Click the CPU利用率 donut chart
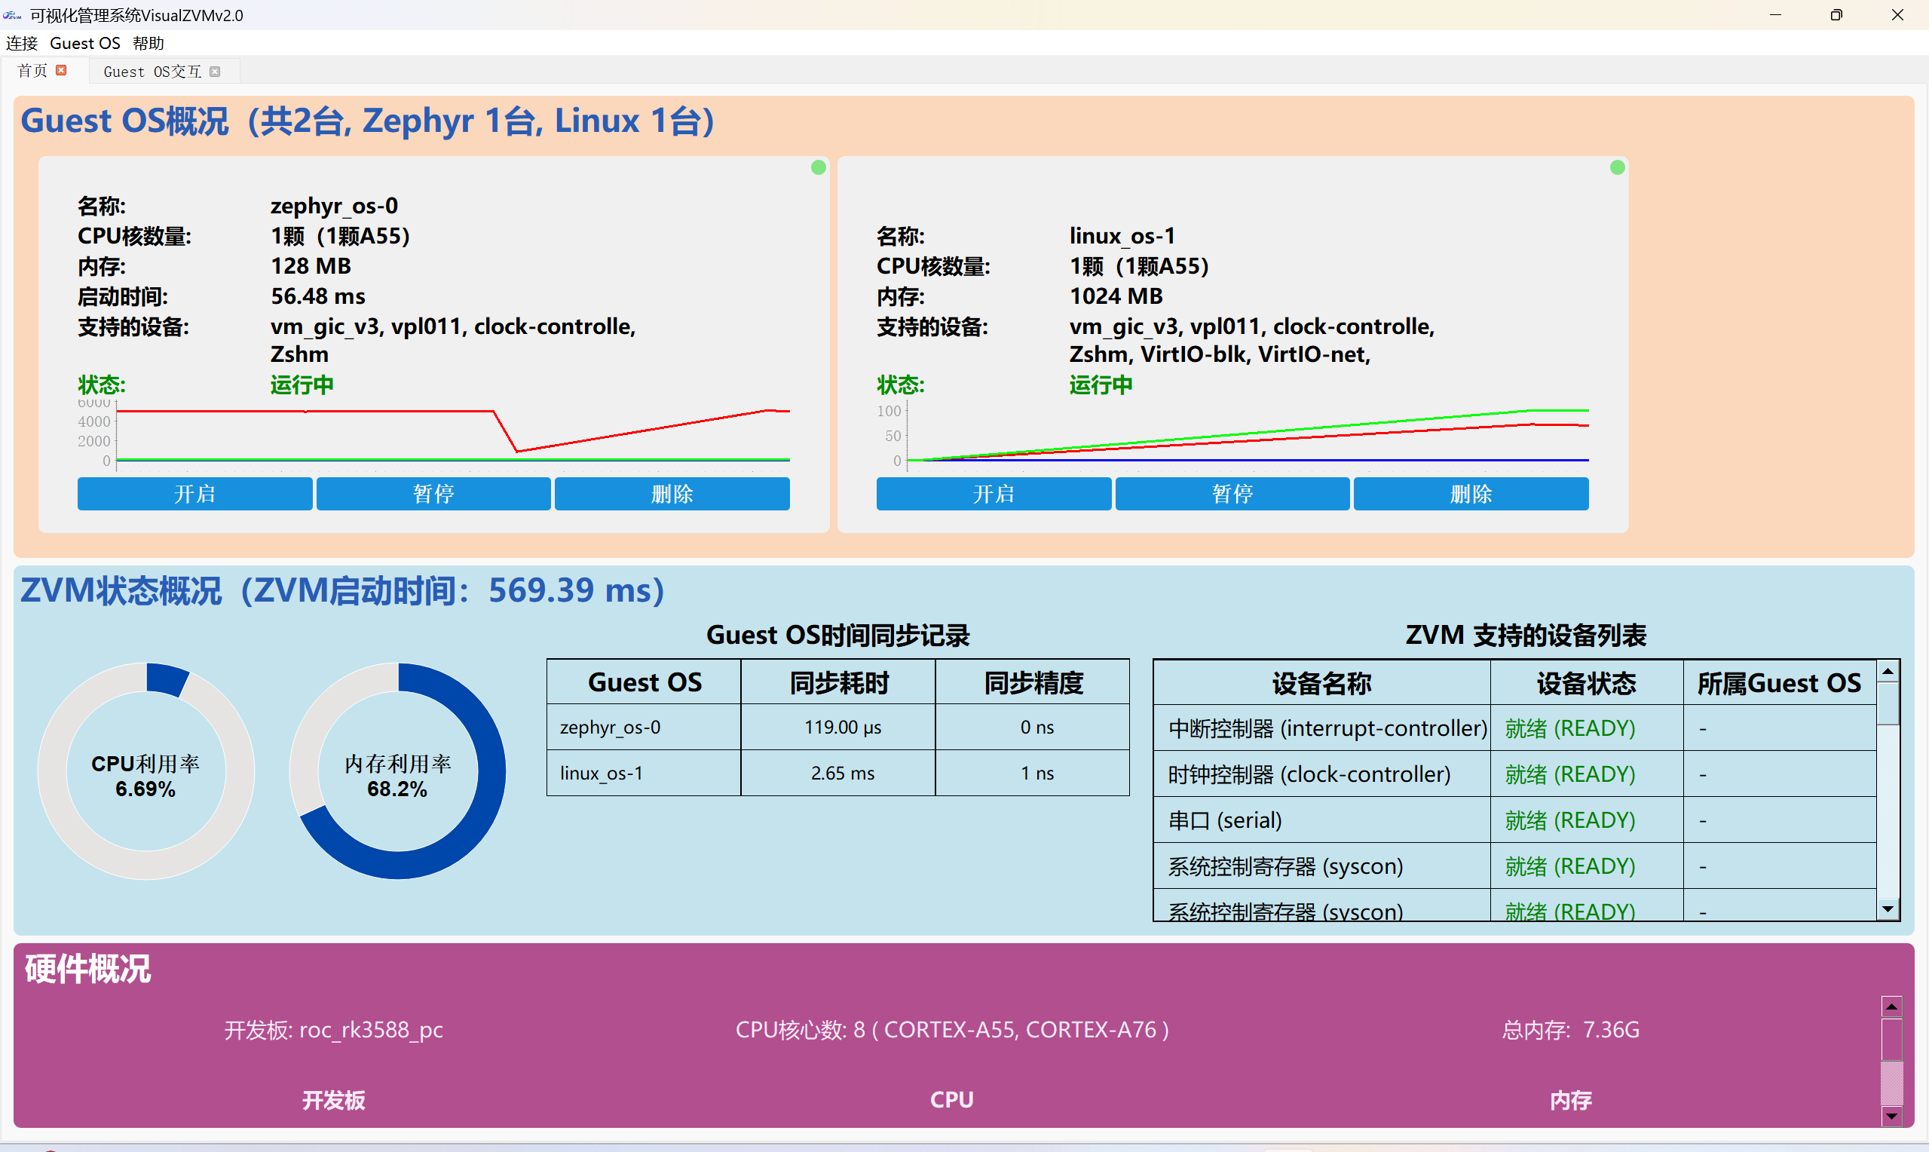 coord(146,771)
